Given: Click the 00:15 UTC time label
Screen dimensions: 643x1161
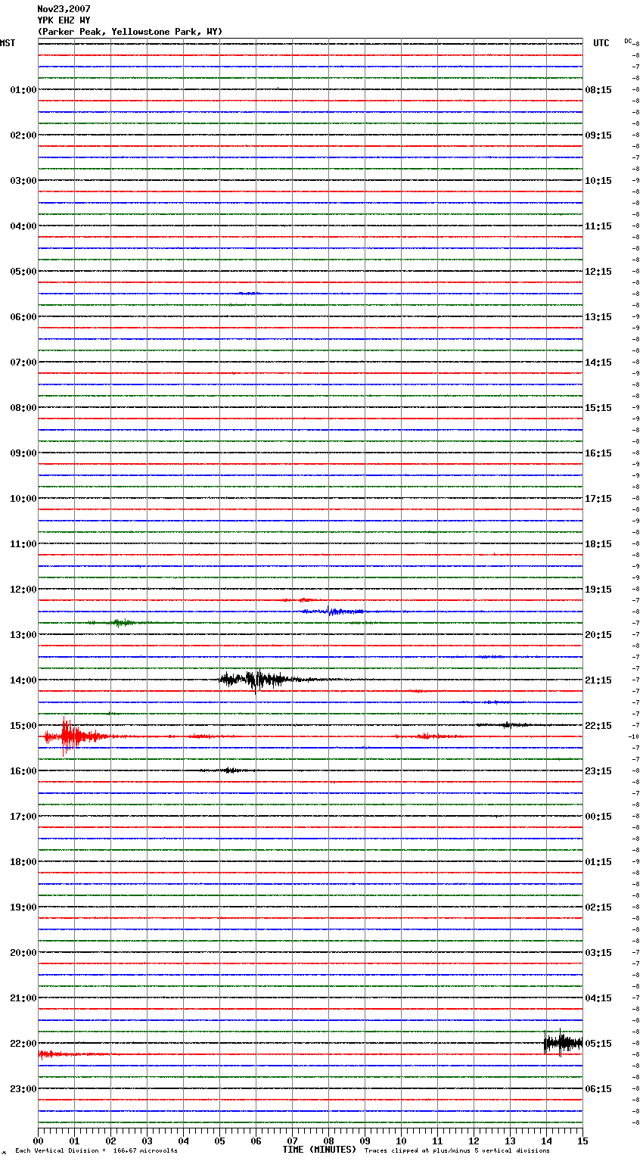Looking at the screenshot, I should 598,817.
